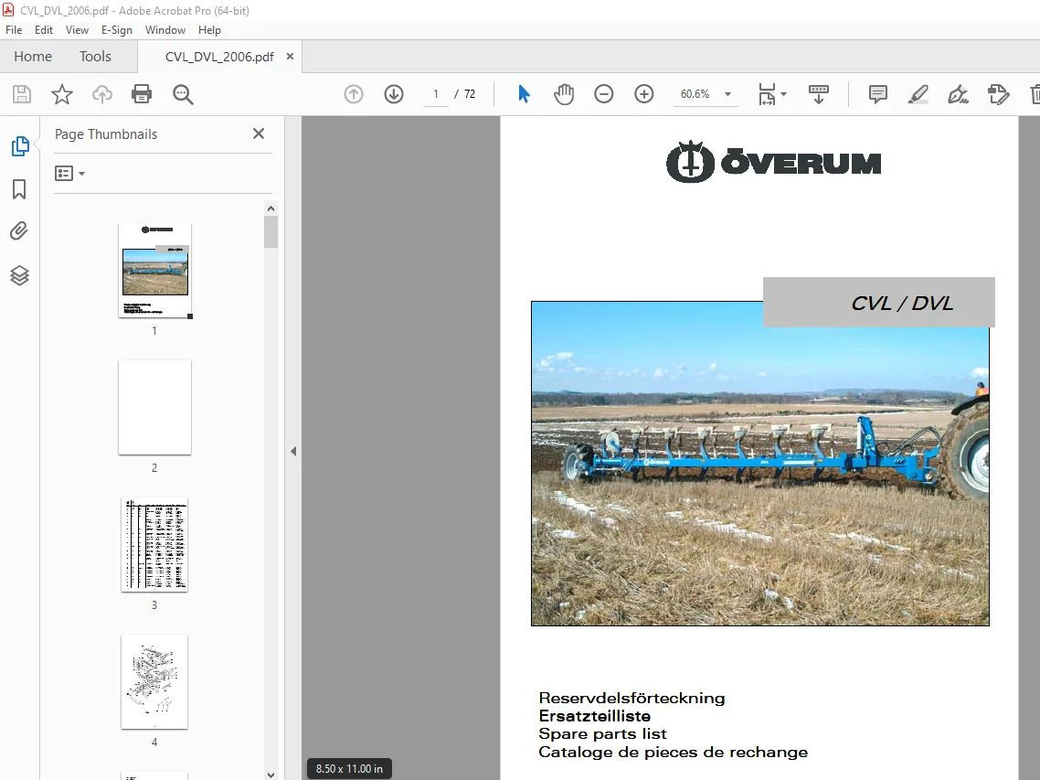The width and height of the screenshot is (1040, 780).
Task: Select the arrow Selection tool
Action: 524,94
